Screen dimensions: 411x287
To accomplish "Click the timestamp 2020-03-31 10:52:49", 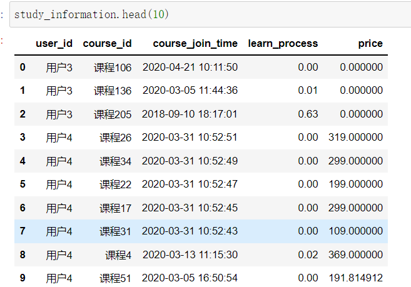I will tap(190, 161).
